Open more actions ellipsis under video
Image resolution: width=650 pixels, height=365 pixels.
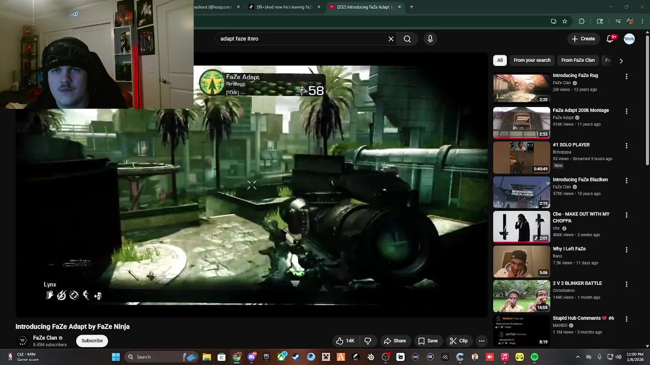pos(481,341)
